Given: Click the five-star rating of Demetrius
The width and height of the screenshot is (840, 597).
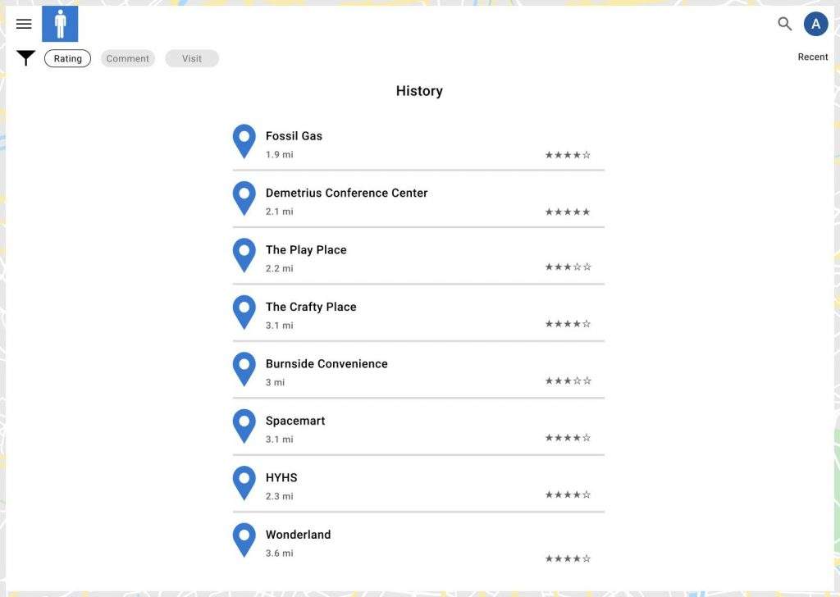Looking at the screenshot, I should click(568, 212).
